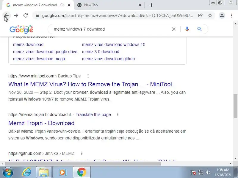Open the Chrome three-dot menu
The image size is (238, 178).
click(231, 15)
